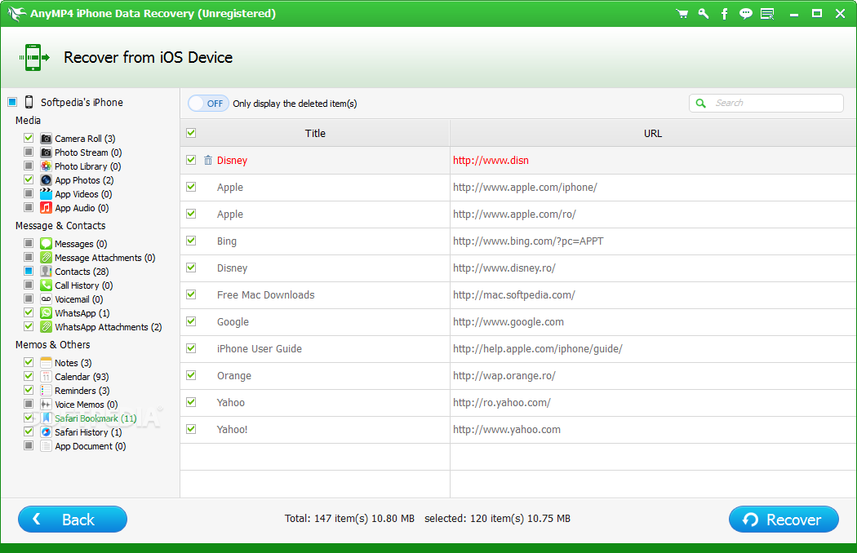This screenshot has width=857, height=553.
Task: Click the Message Attachments paperclip icon
Action: pyautogui.click(x=46, y=258)
